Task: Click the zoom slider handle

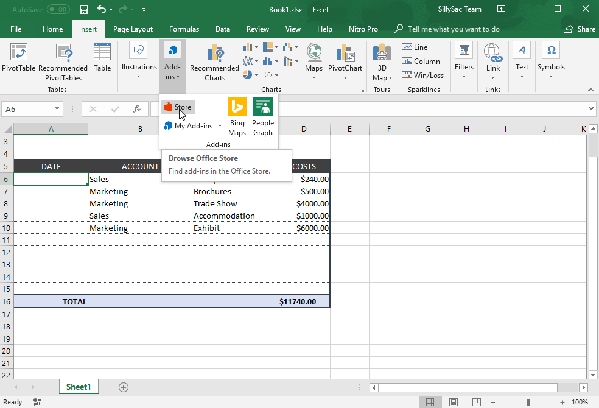Action: click(x=528, y=403)
